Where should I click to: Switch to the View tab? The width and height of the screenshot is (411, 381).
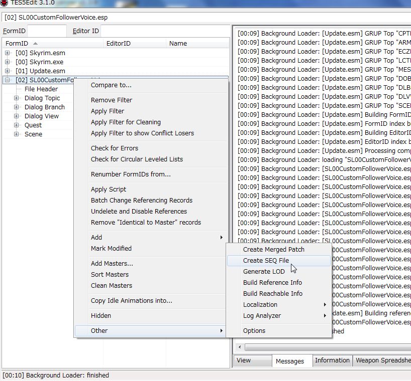click(x=252, y=360)
